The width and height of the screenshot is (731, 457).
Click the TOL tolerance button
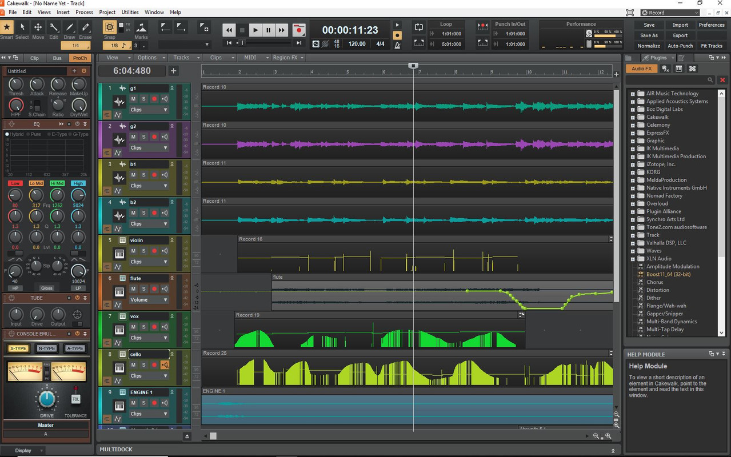coord(75,399)
